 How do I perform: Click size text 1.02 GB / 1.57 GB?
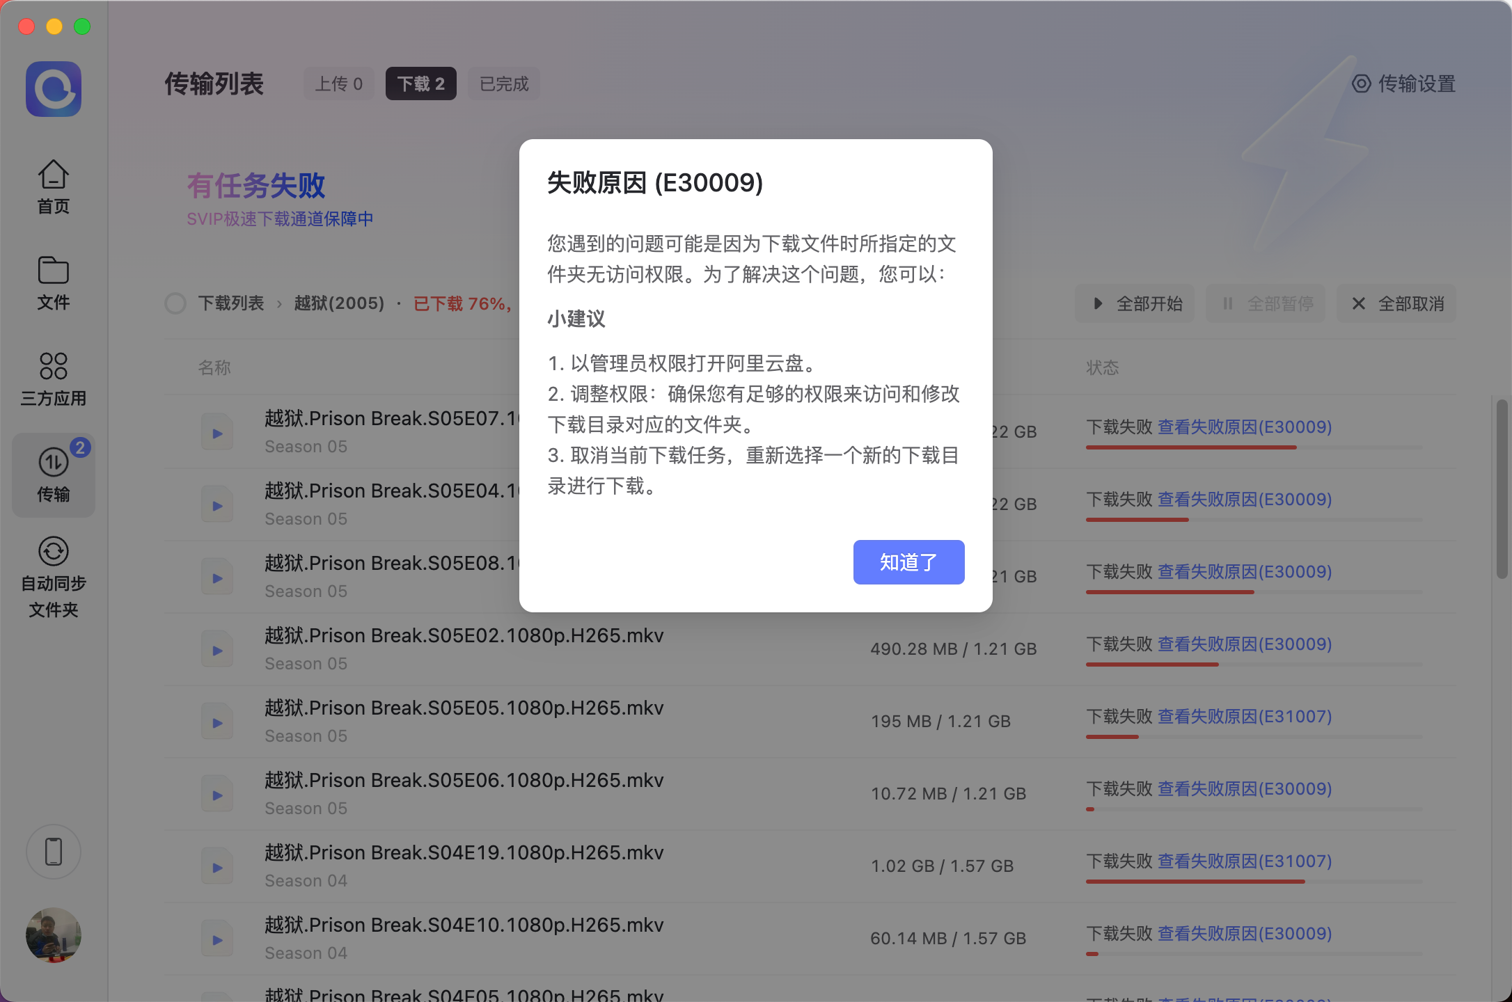click(x=942, y=866)
